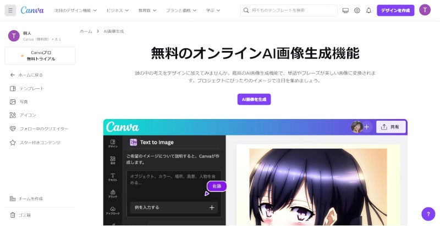Open the desktop app monitor icon
440x226 pixels.
(345, 10)
